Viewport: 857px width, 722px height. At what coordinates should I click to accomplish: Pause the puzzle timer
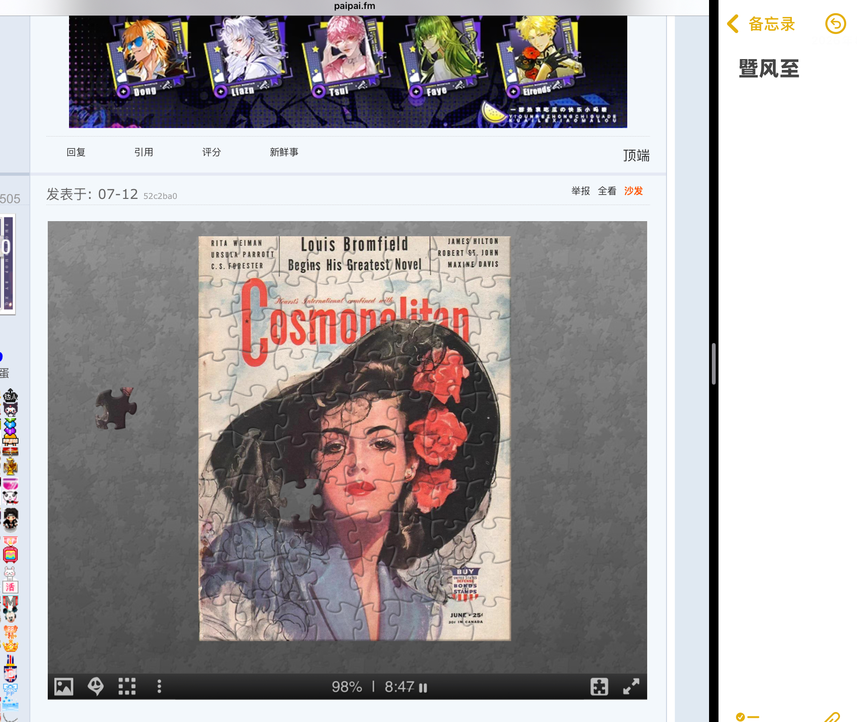[423, 688]
